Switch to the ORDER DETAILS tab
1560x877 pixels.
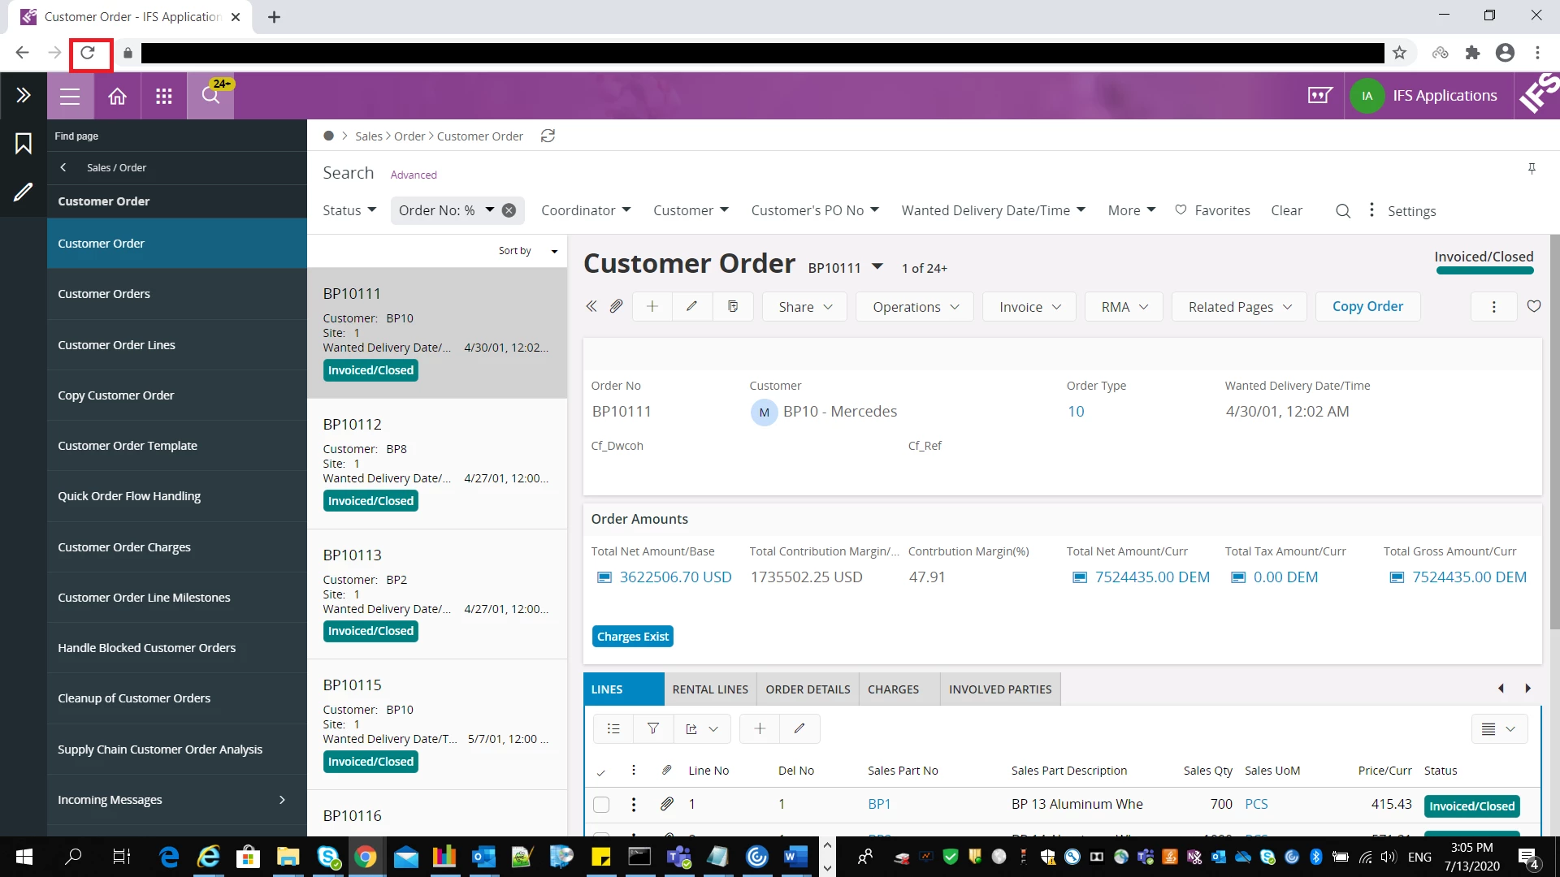pos(808,689)
